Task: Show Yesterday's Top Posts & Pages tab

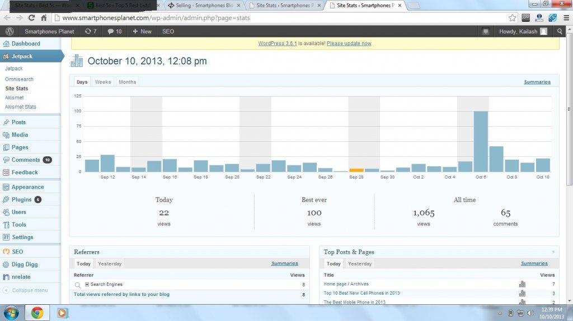Action: 360,263
